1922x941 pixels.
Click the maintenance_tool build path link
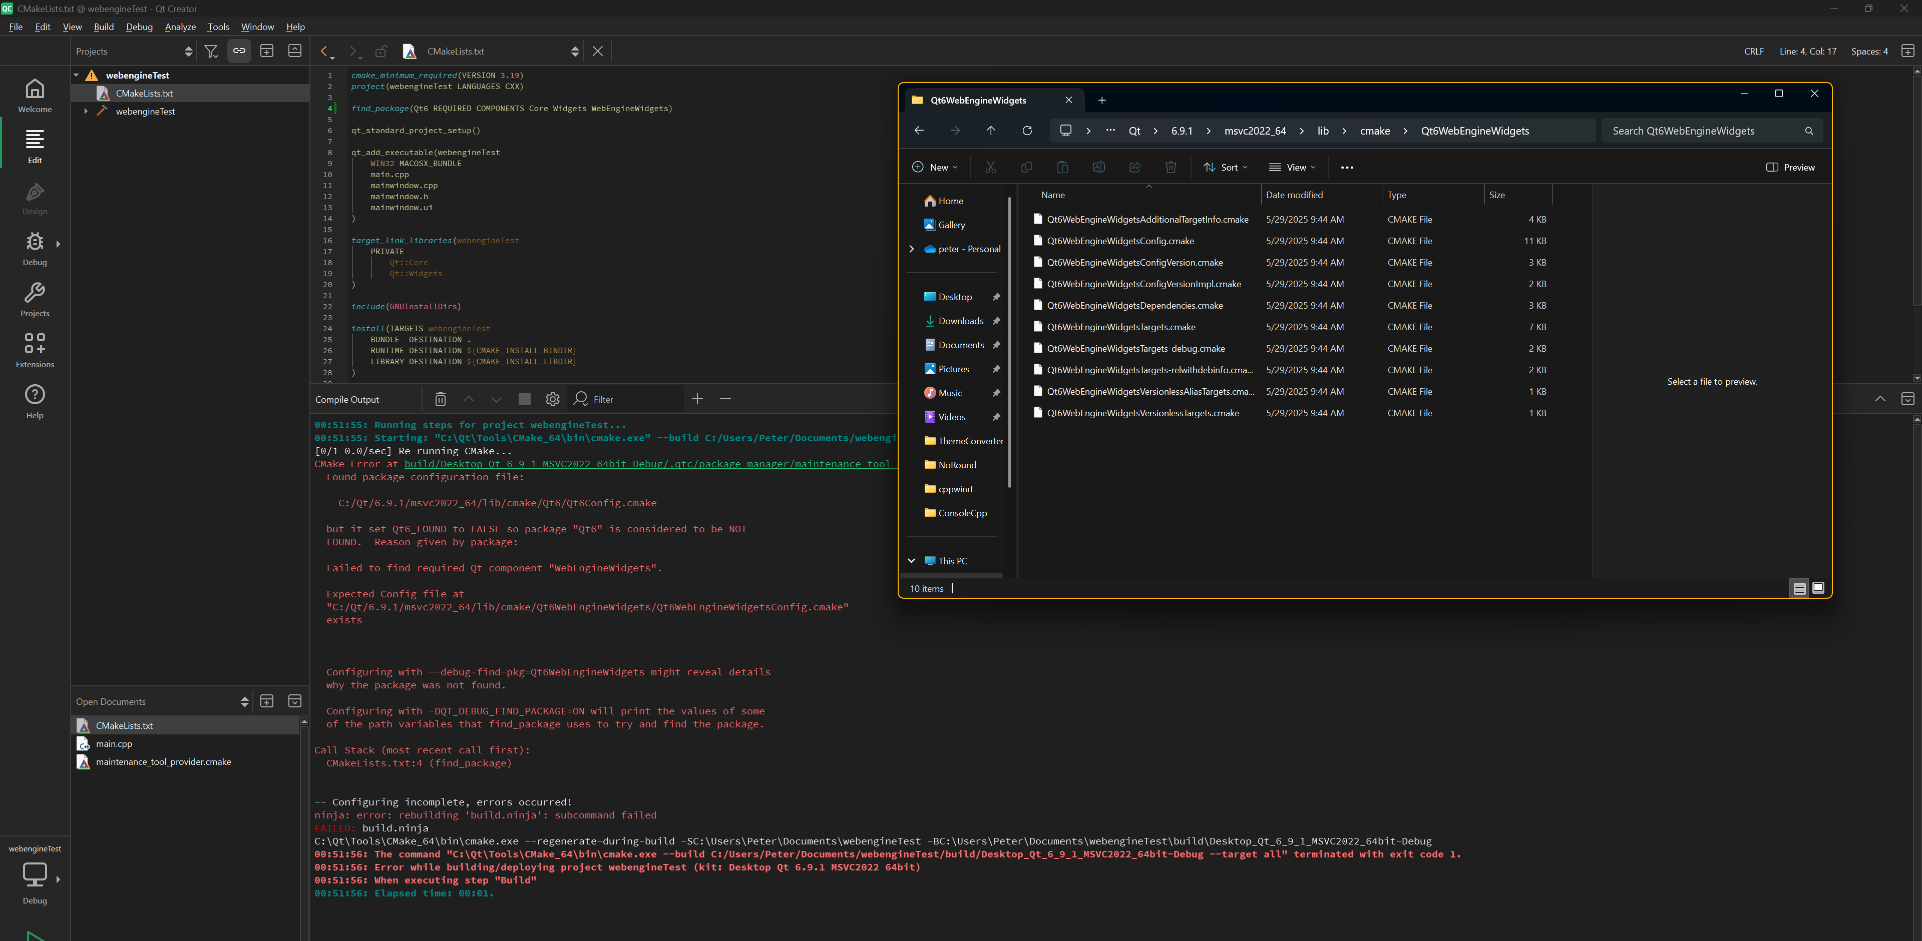(x=646, y=464)
